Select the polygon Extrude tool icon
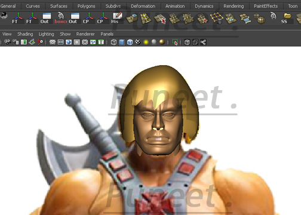301x215 pixels. coord(132,19)
